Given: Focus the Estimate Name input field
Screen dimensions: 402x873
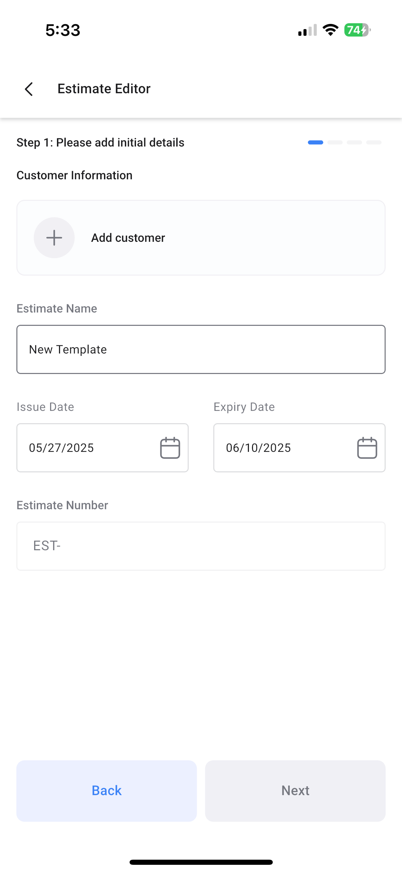Looking at the screenshot, I should [201, 349].
